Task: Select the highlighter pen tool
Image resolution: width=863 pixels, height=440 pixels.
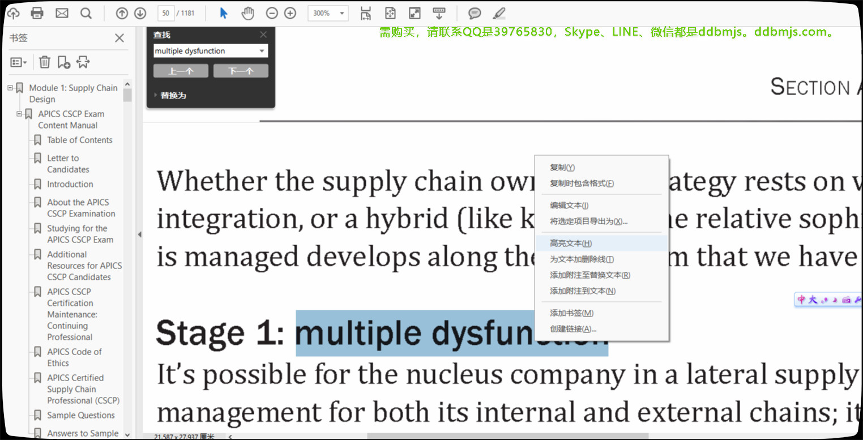Action: click(499, 13)
